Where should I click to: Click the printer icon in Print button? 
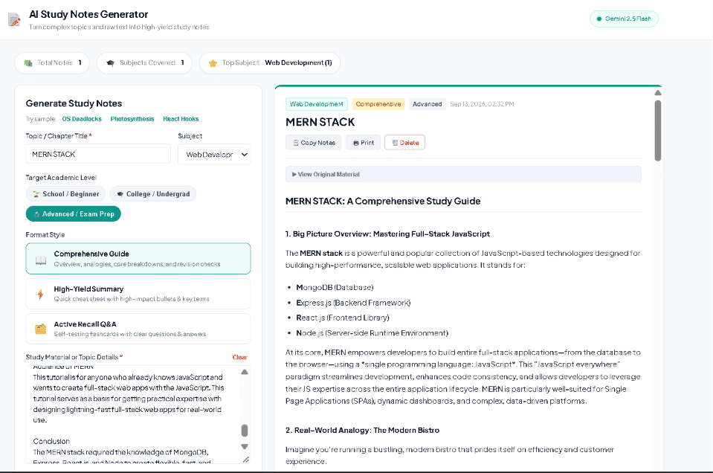[x=356, y=143]
